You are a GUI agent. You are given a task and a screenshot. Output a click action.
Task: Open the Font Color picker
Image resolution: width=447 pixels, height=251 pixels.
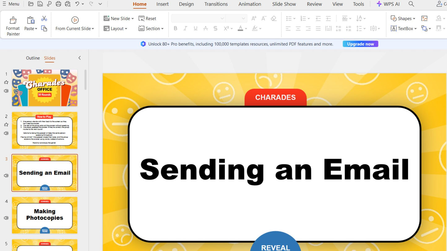(x=241, y=28)
